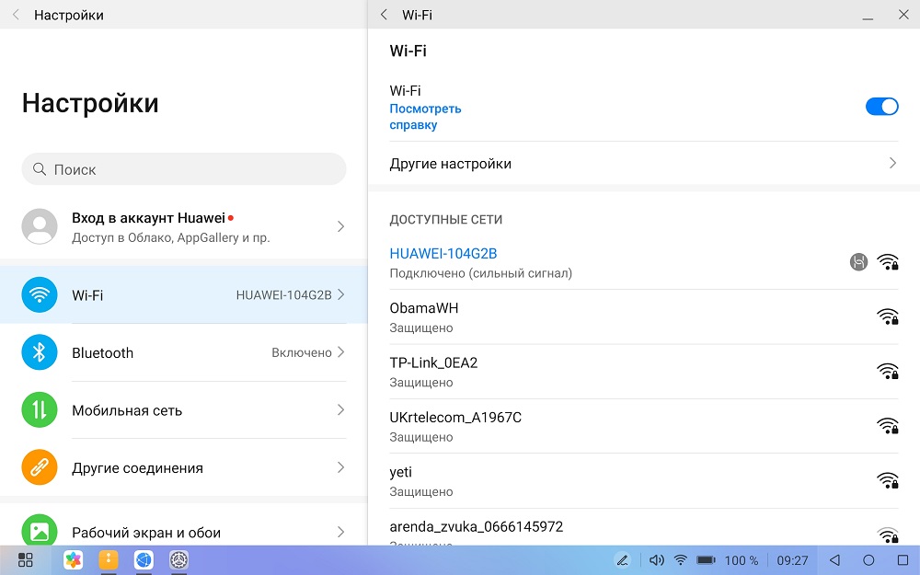Click the 100 % battery percentage text
The height and width of the screenshot is (575, 920).
[x=742, y=561]
